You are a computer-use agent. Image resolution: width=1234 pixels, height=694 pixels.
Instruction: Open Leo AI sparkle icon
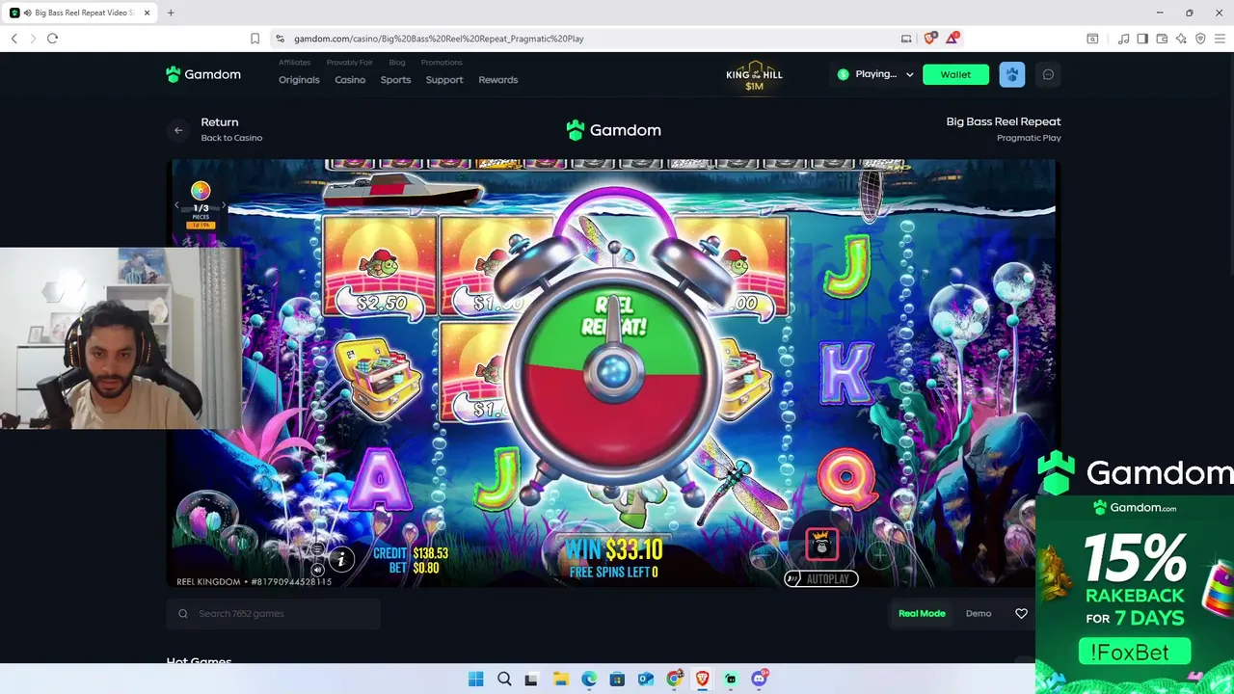[x=1181, y=39]
